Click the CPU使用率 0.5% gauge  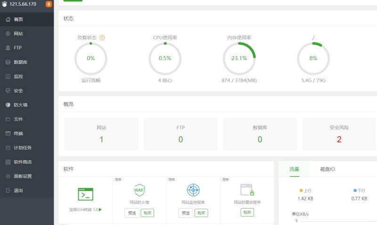(x=165, y=58)
